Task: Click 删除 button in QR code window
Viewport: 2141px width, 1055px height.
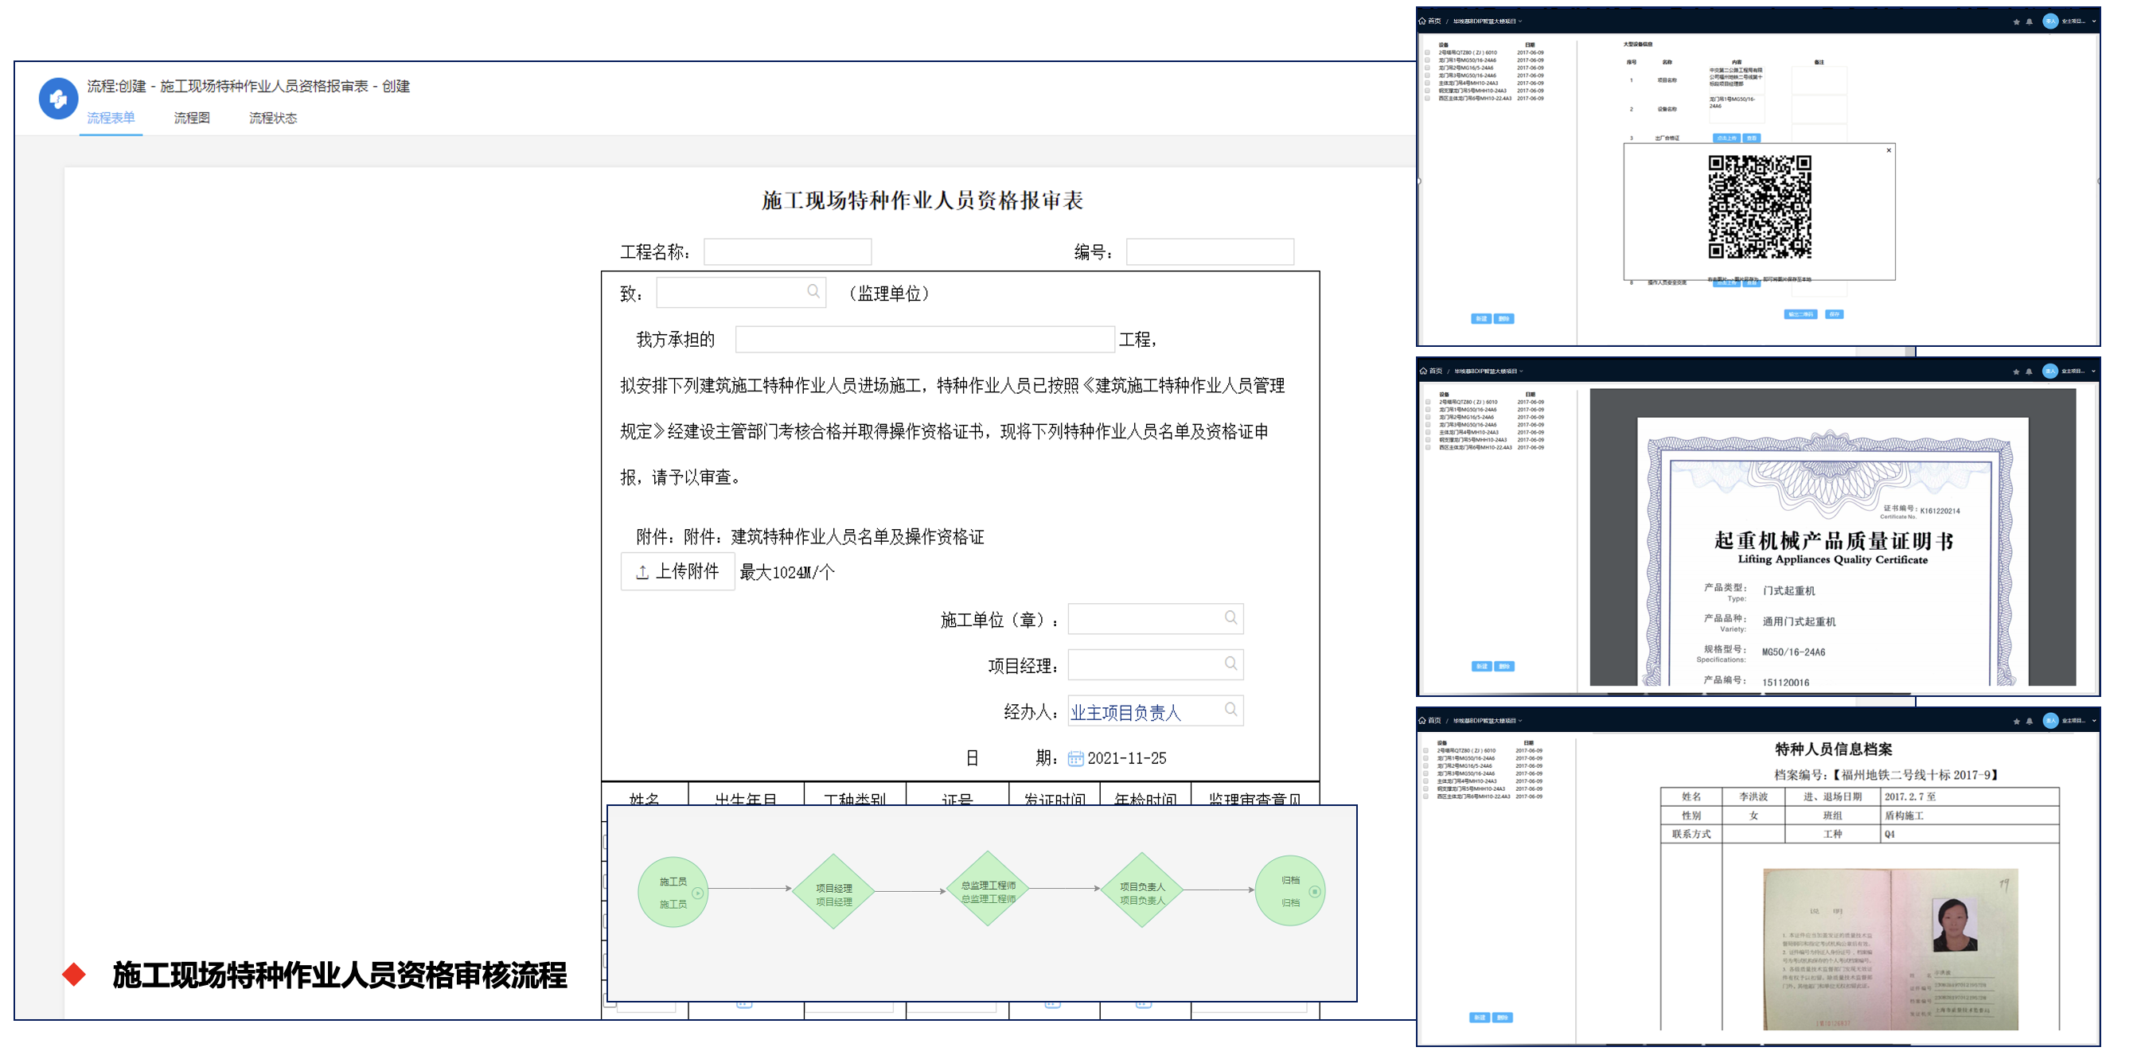Action: tap(1503, 318)
